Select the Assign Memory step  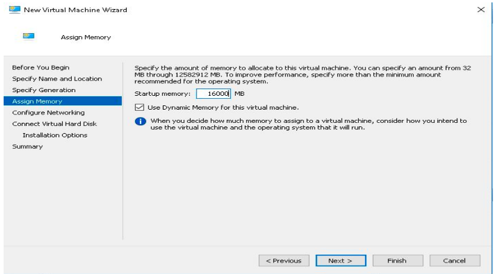[x=37, y=101]
